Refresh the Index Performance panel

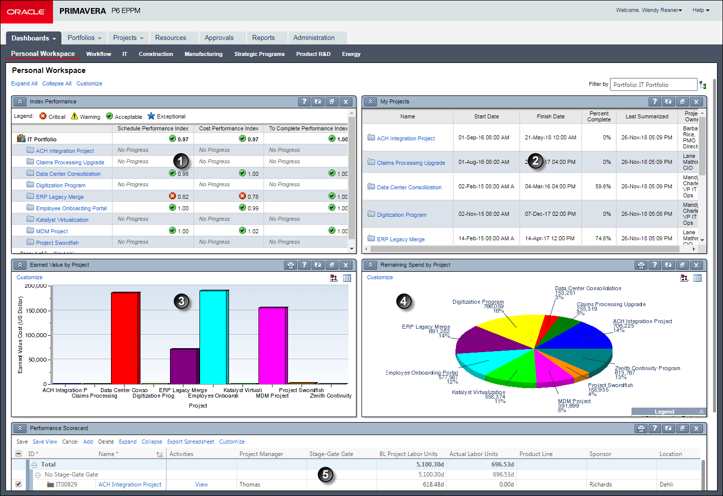[x=318, y=101]
